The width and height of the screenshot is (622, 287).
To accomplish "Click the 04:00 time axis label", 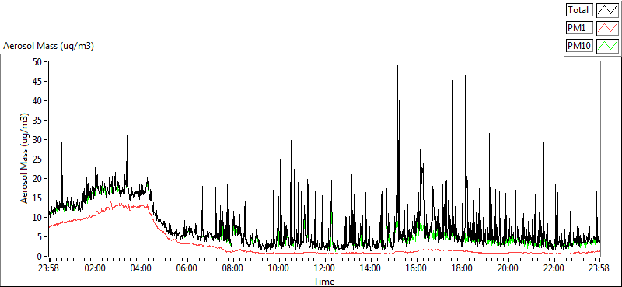I will (x=142, y=268).
